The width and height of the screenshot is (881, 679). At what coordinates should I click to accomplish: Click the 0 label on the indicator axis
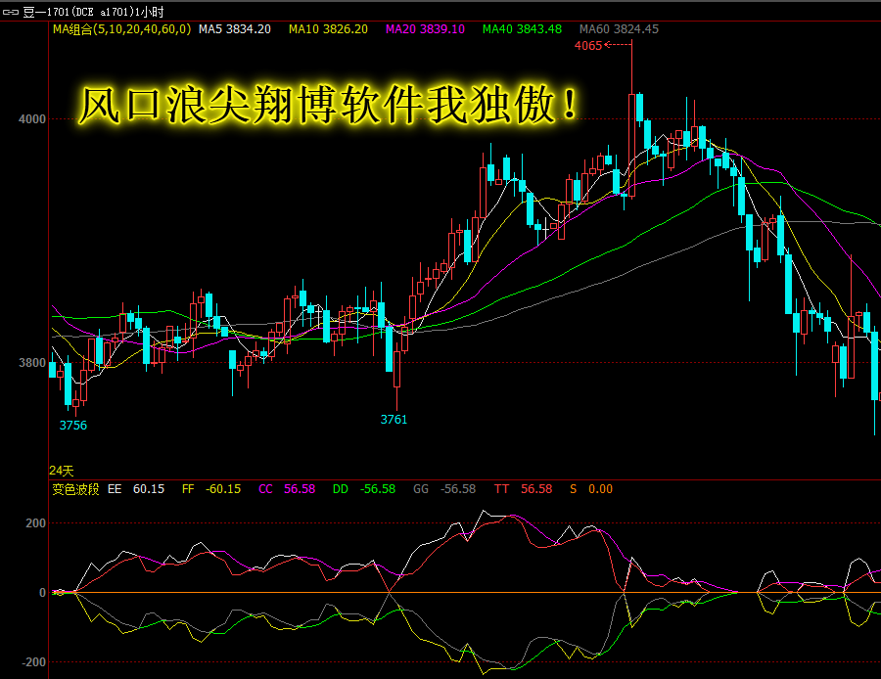[43, 593]
